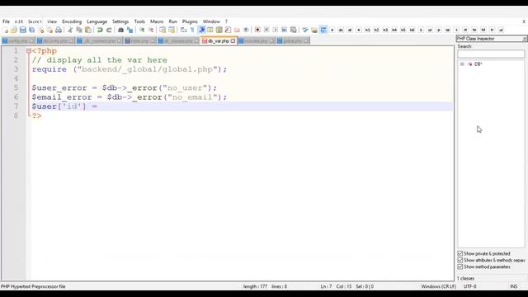
Task: Click the Save All toolbar icon
Action: tap(31, 30)
